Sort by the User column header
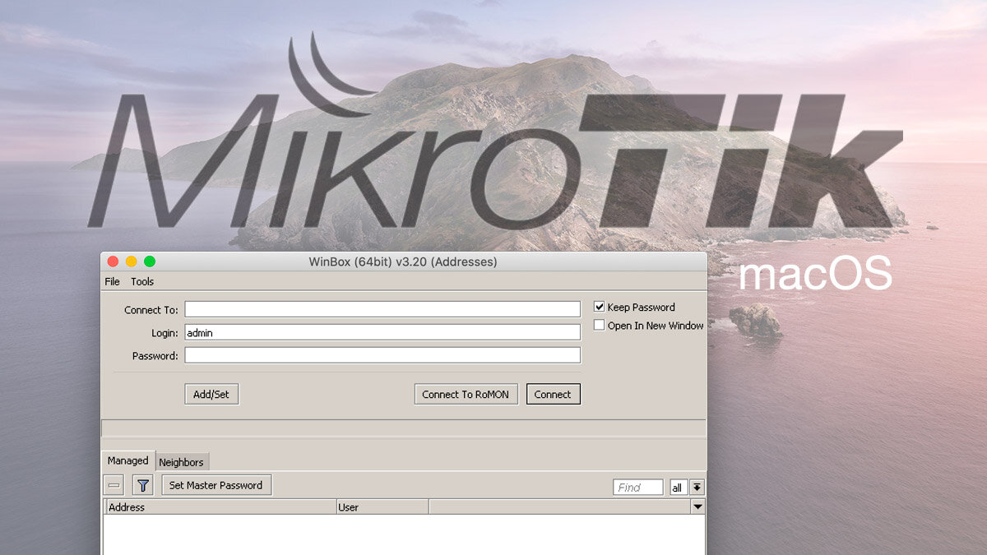 (x=382, y=507)
